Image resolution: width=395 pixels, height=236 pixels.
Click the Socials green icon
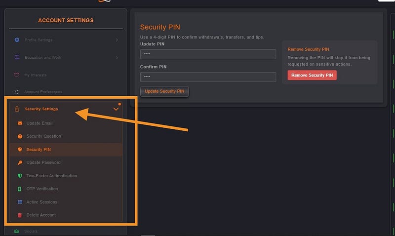(17, 231)
